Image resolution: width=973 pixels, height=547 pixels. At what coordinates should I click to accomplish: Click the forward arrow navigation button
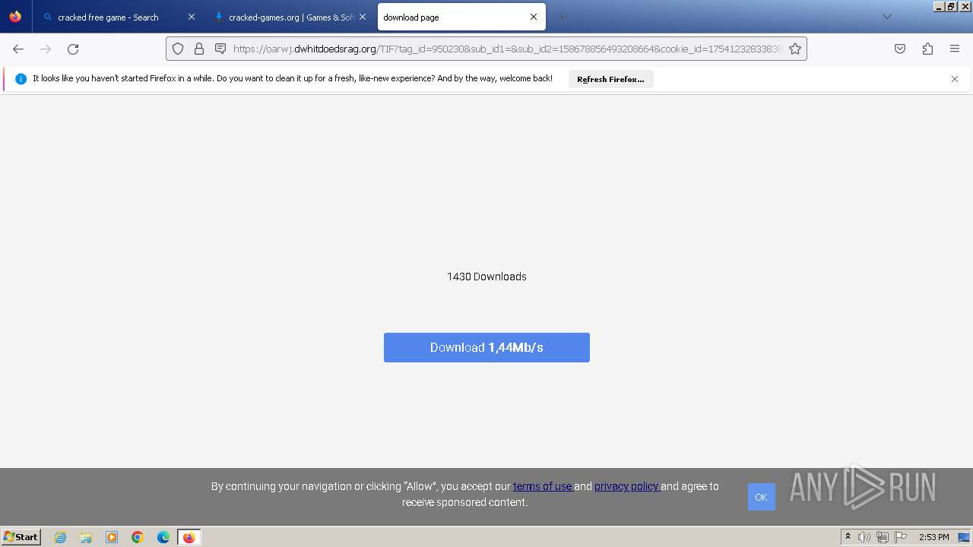46,49
